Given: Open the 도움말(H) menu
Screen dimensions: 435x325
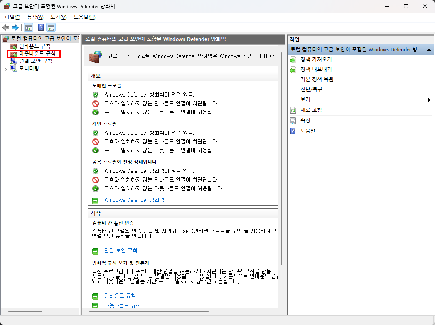Looking at the screenshot, I should pos(84,17).
